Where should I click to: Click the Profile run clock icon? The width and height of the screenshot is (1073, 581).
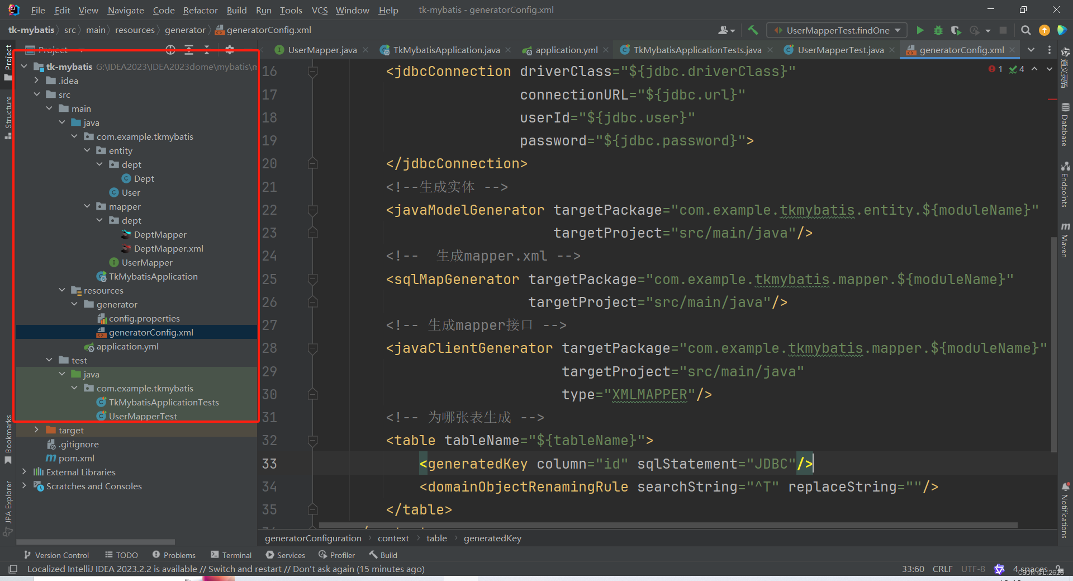[x=975, y=30]
